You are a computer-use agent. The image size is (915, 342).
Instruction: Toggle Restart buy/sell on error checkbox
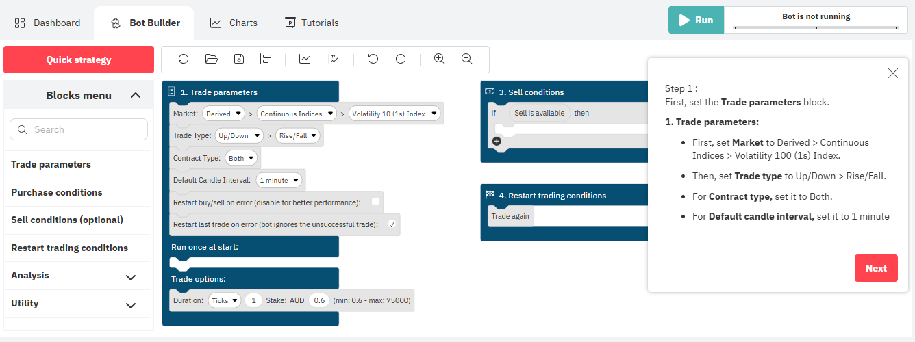375,202
